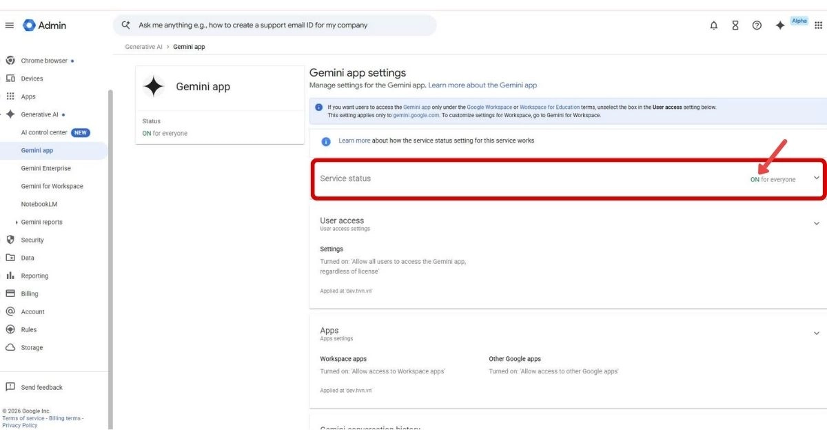Viewport: 827px width, 434px height.
Task: Click the Apps grid sidebar icon
Action: pos(10,96)
